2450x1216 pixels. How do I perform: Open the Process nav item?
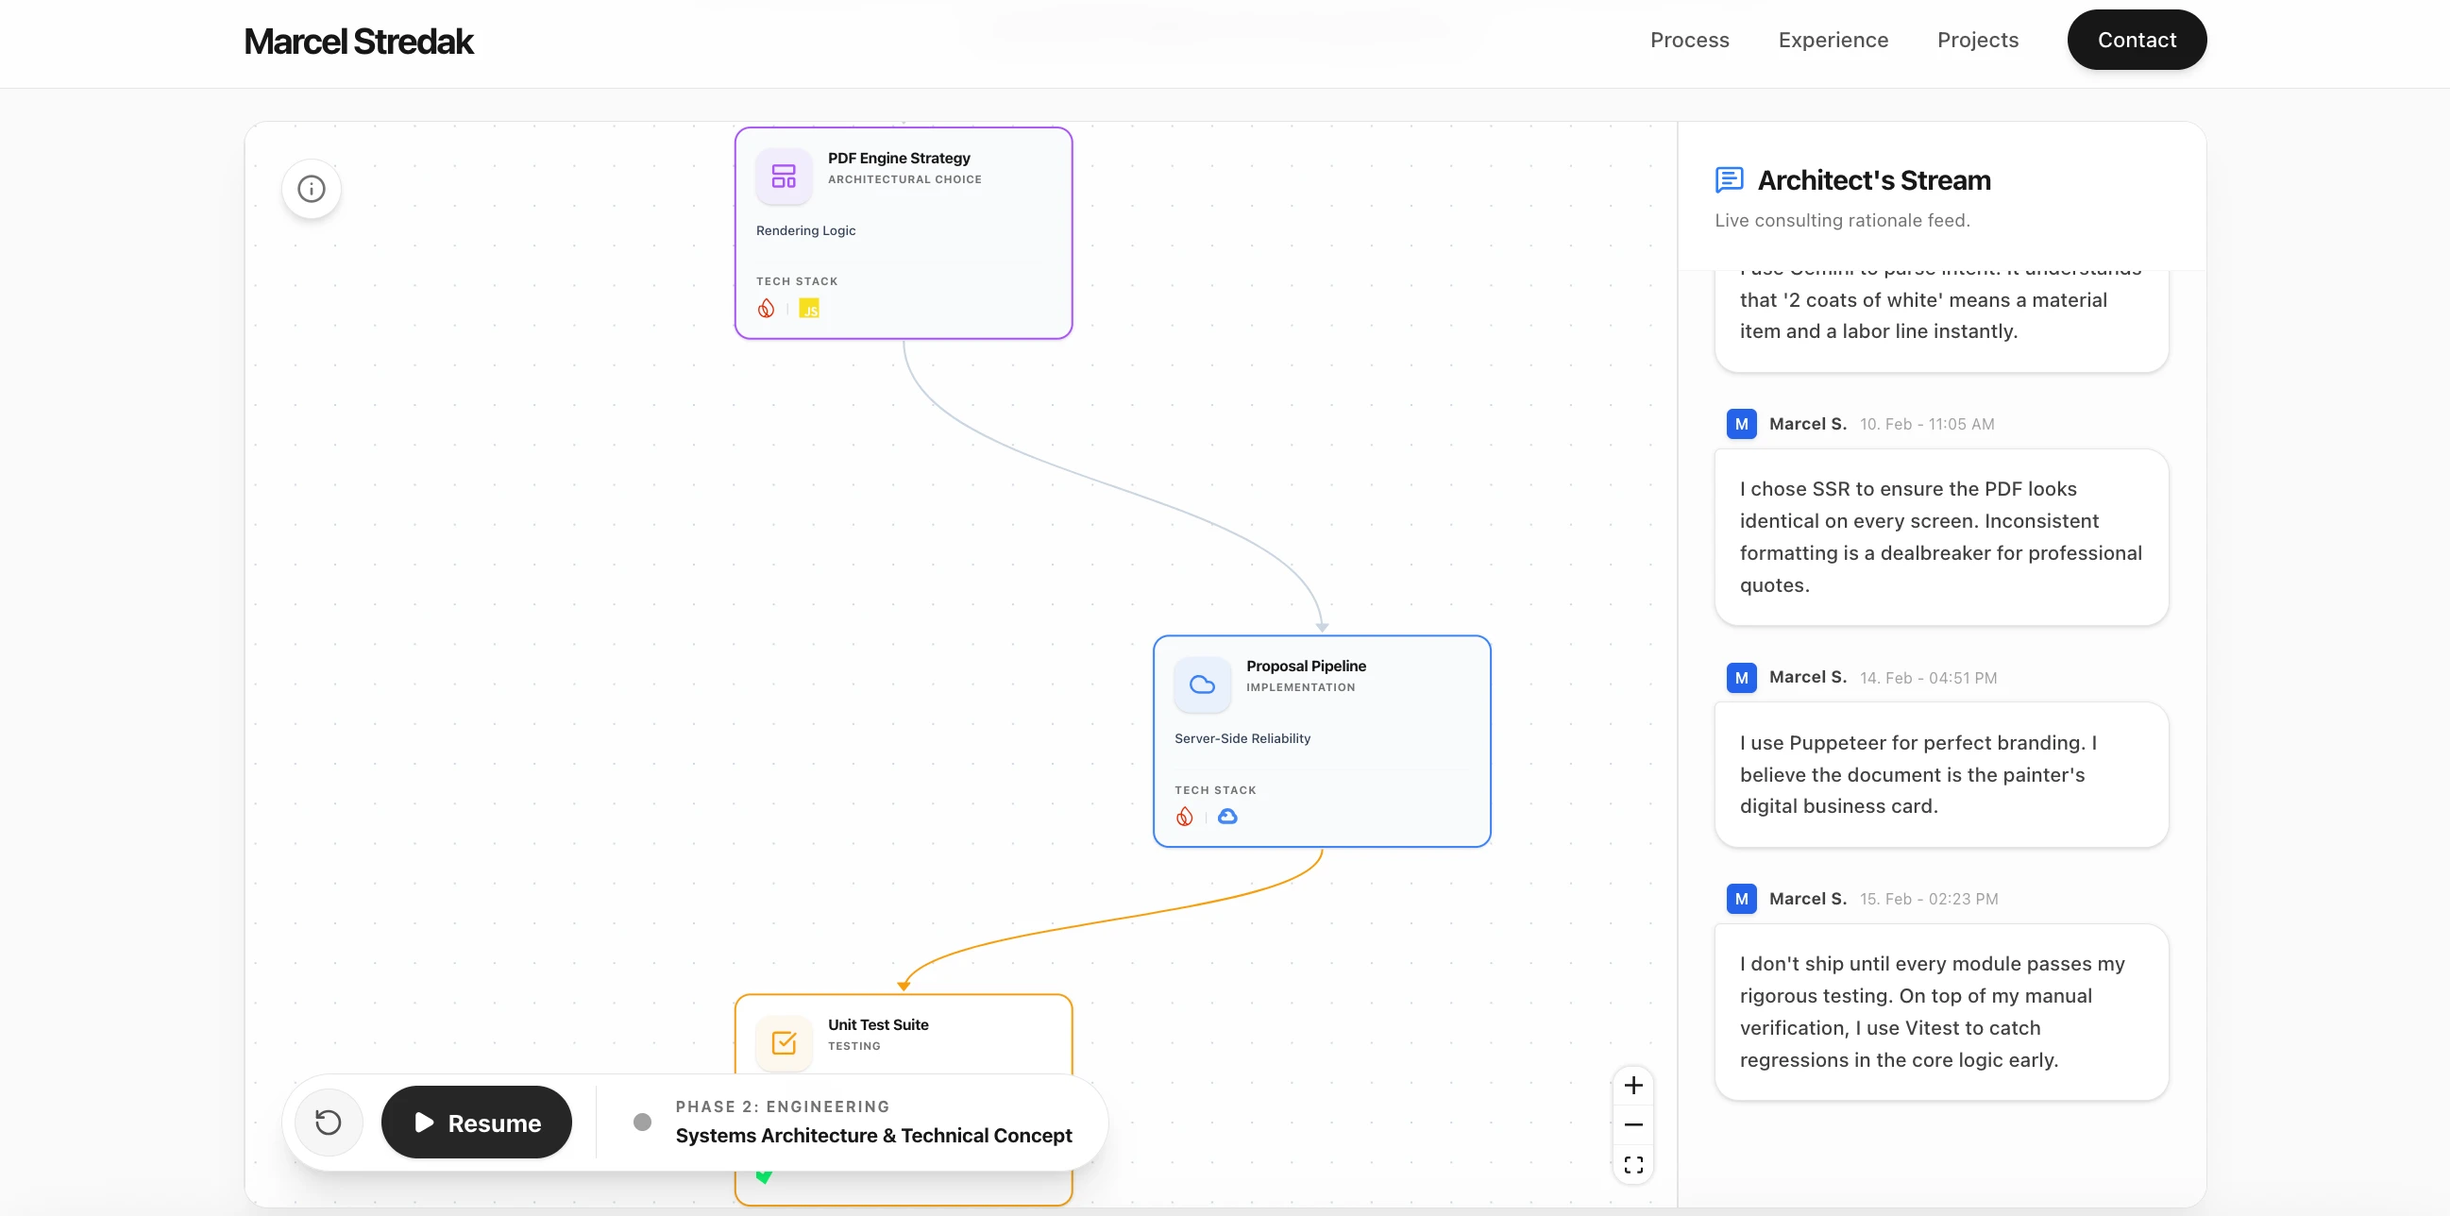[x=1689, y=40]
